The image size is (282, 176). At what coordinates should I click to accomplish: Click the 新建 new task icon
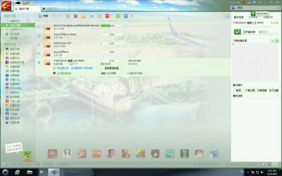[40, 16]
